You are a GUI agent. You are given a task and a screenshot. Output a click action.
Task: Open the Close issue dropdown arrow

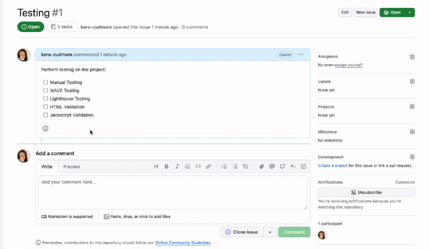pyautogui.click(x=270, y=232)
